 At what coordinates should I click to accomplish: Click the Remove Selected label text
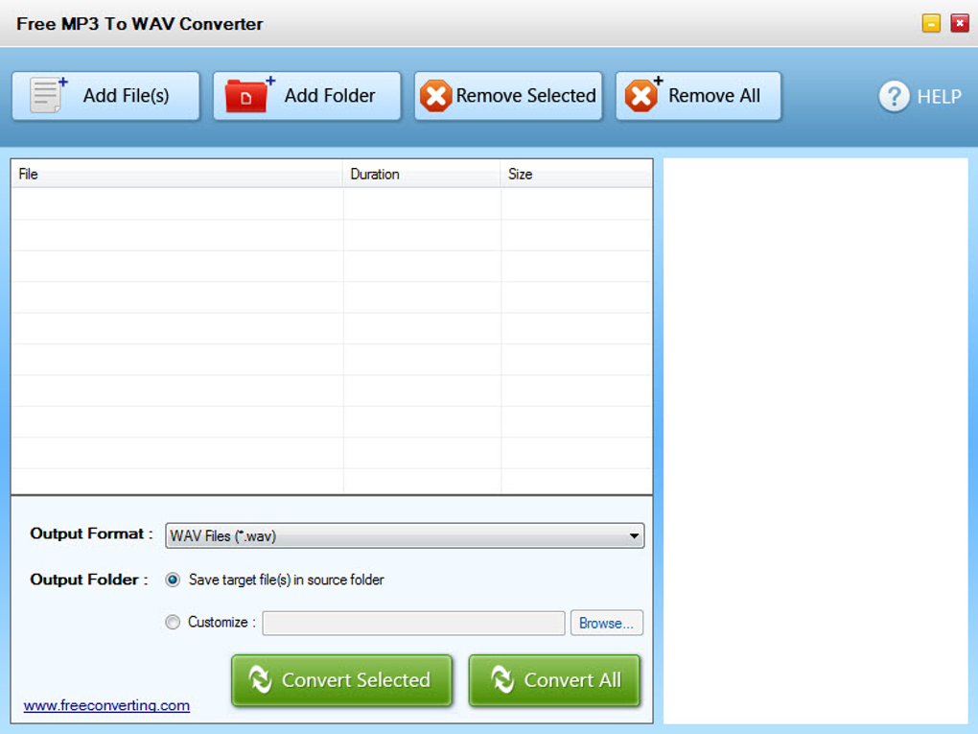click(525, 96)
